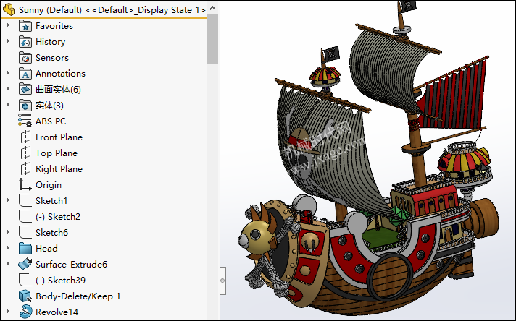516x321 pixels.
Task: Select the (-) Sketch2 label
Action: click(58, 217)
